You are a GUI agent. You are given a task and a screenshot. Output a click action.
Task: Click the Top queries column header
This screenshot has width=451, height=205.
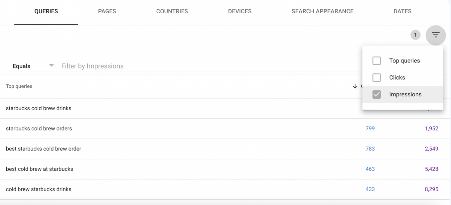pyautogui.click(x=19, y=86)
